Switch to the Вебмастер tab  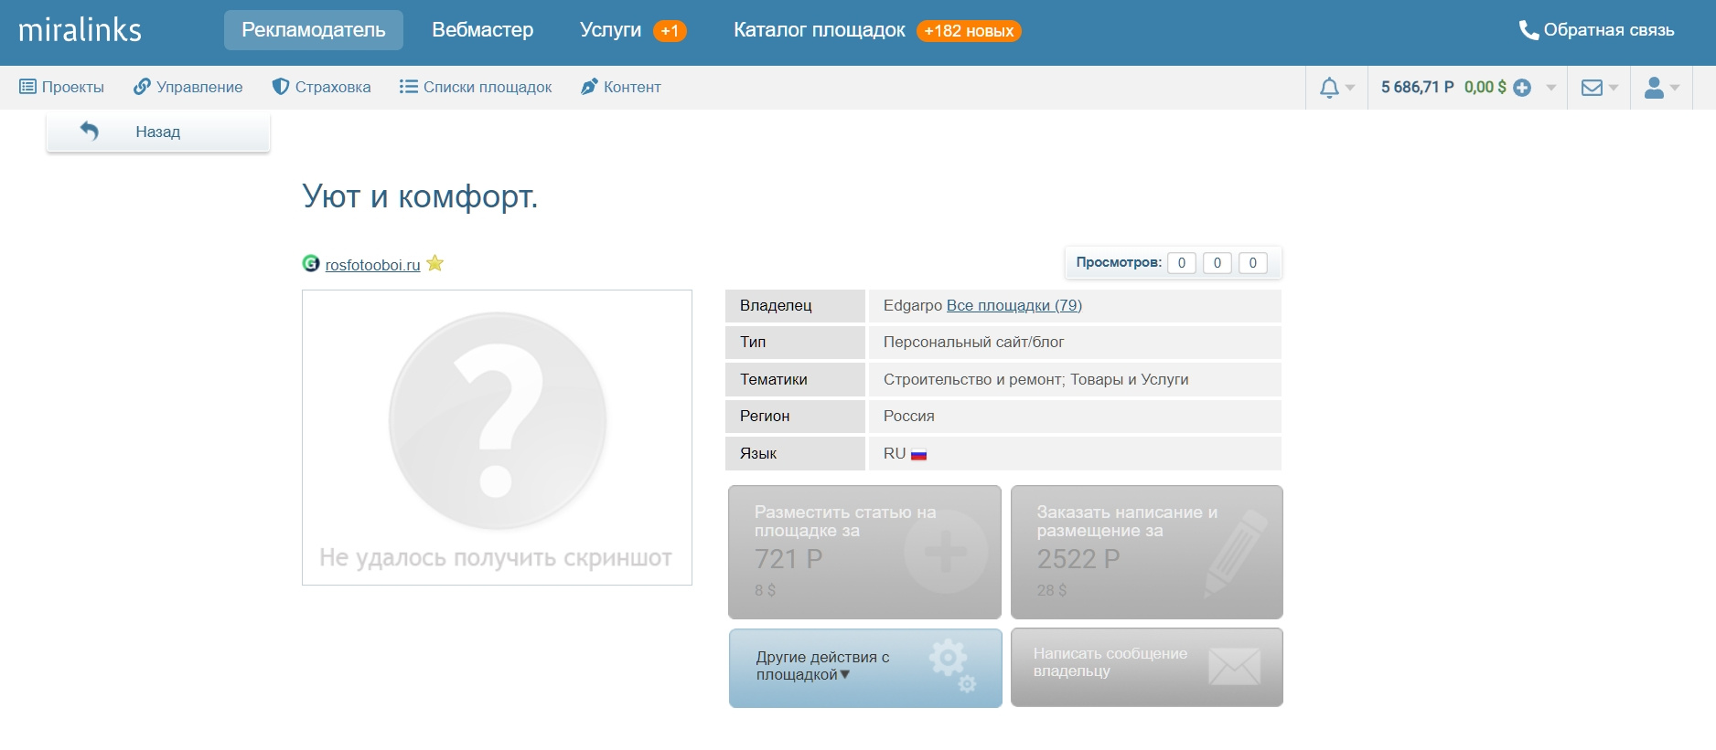tap(483, 30)
